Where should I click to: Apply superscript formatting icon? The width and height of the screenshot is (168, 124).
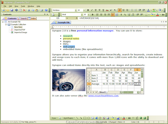pos(111,10)
